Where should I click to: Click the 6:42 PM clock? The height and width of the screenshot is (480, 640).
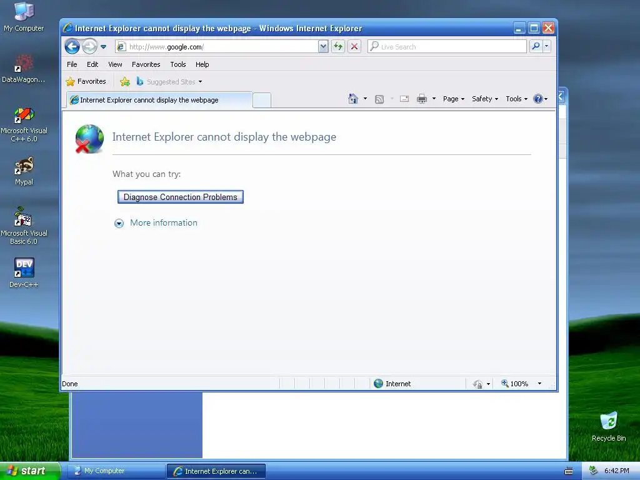coord(617,471)
